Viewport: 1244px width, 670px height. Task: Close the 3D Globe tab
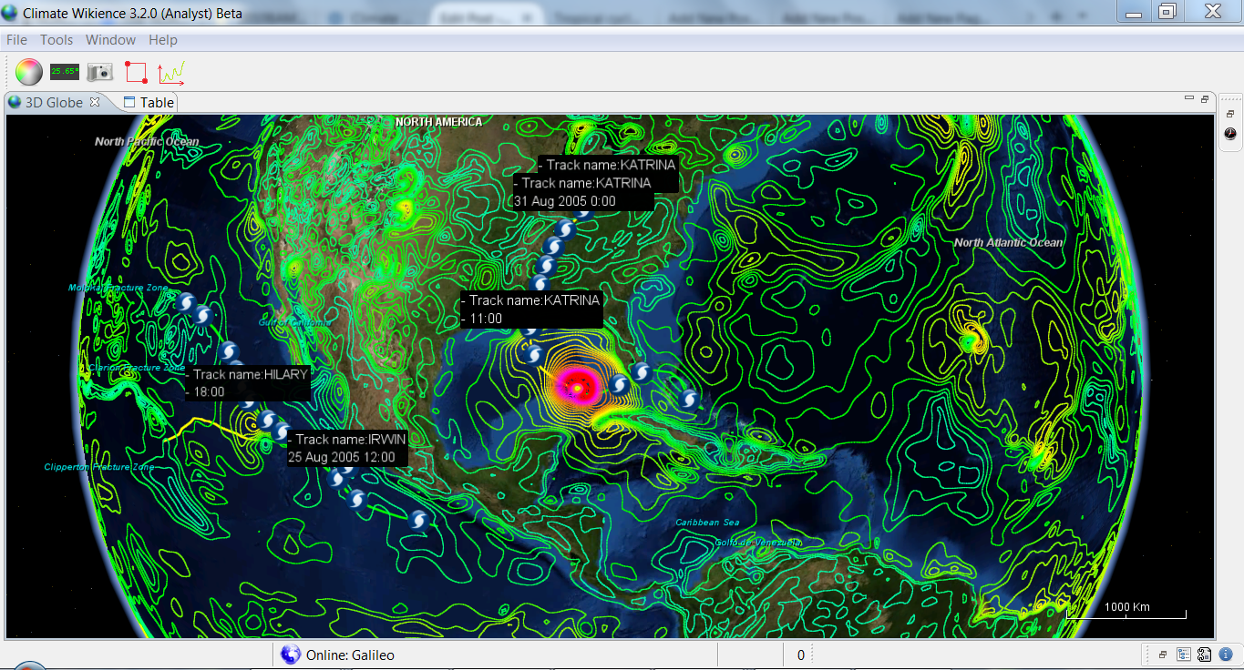(x=94, y=102)
